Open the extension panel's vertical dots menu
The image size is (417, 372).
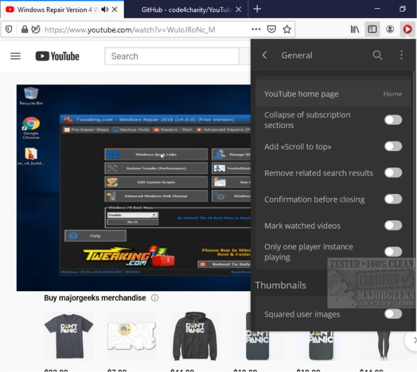tap(402, 55)
